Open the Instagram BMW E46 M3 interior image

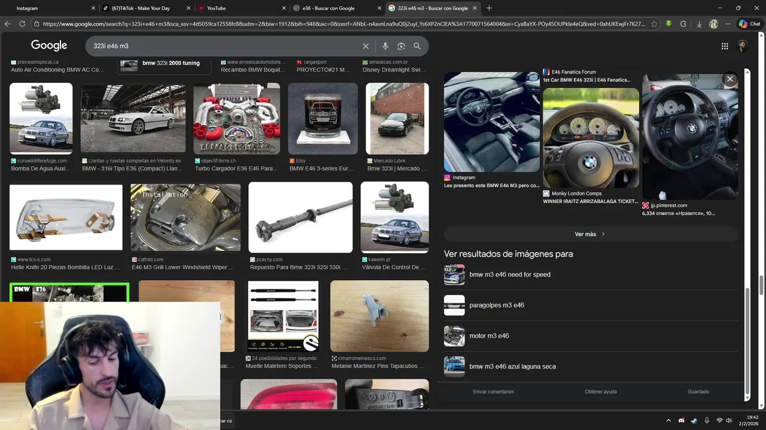(x=492, y=122)
